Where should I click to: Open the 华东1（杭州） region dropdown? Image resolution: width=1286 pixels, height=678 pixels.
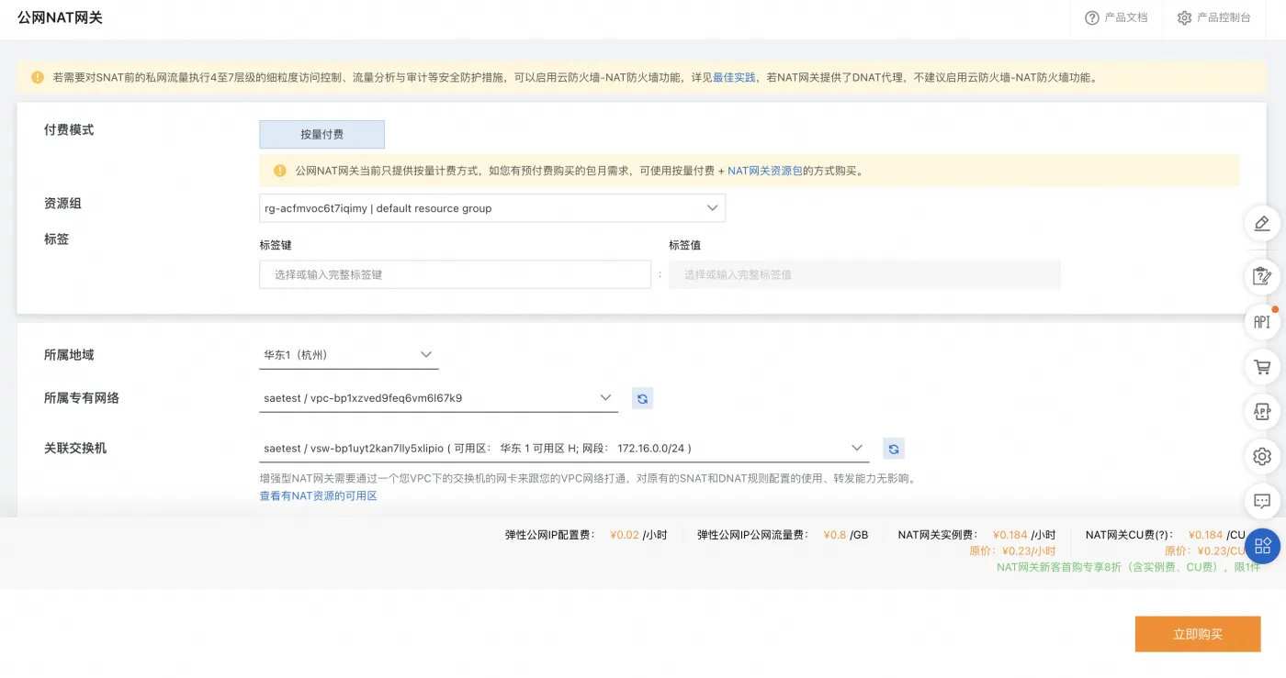349,355
